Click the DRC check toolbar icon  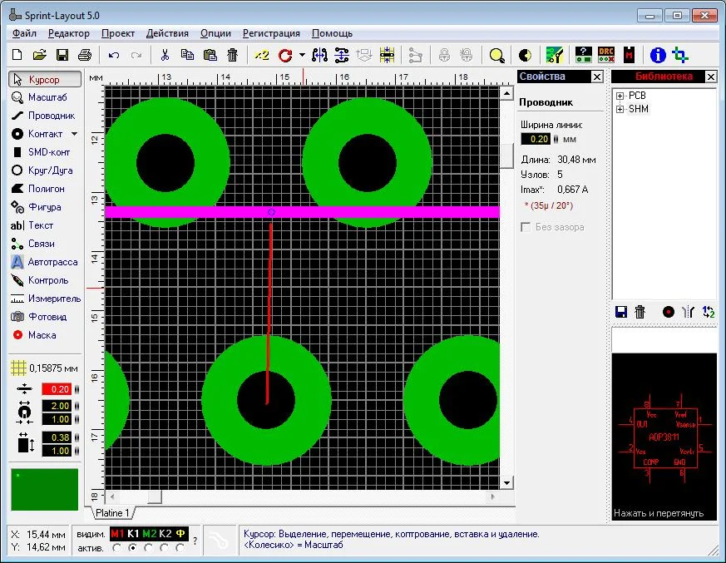click(607, 55)
